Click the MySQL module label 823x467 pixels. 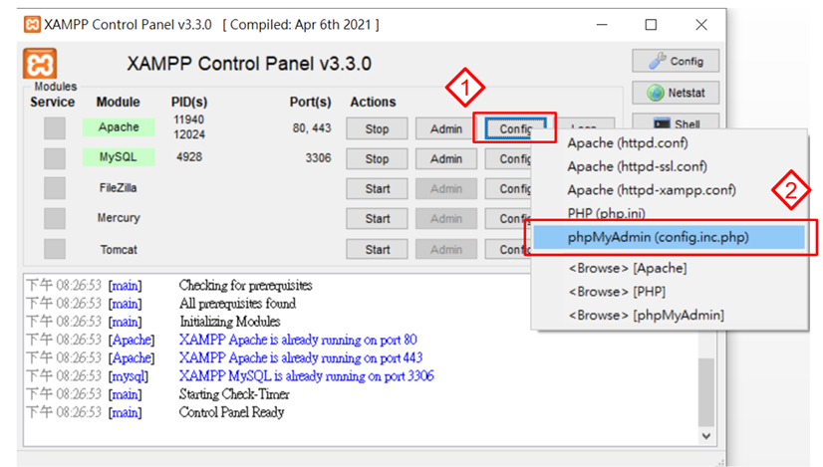point(119,157)
